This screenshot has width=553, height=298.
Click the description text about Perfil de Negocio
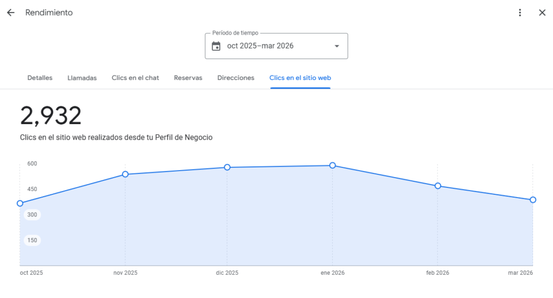(x=116, y=138)
